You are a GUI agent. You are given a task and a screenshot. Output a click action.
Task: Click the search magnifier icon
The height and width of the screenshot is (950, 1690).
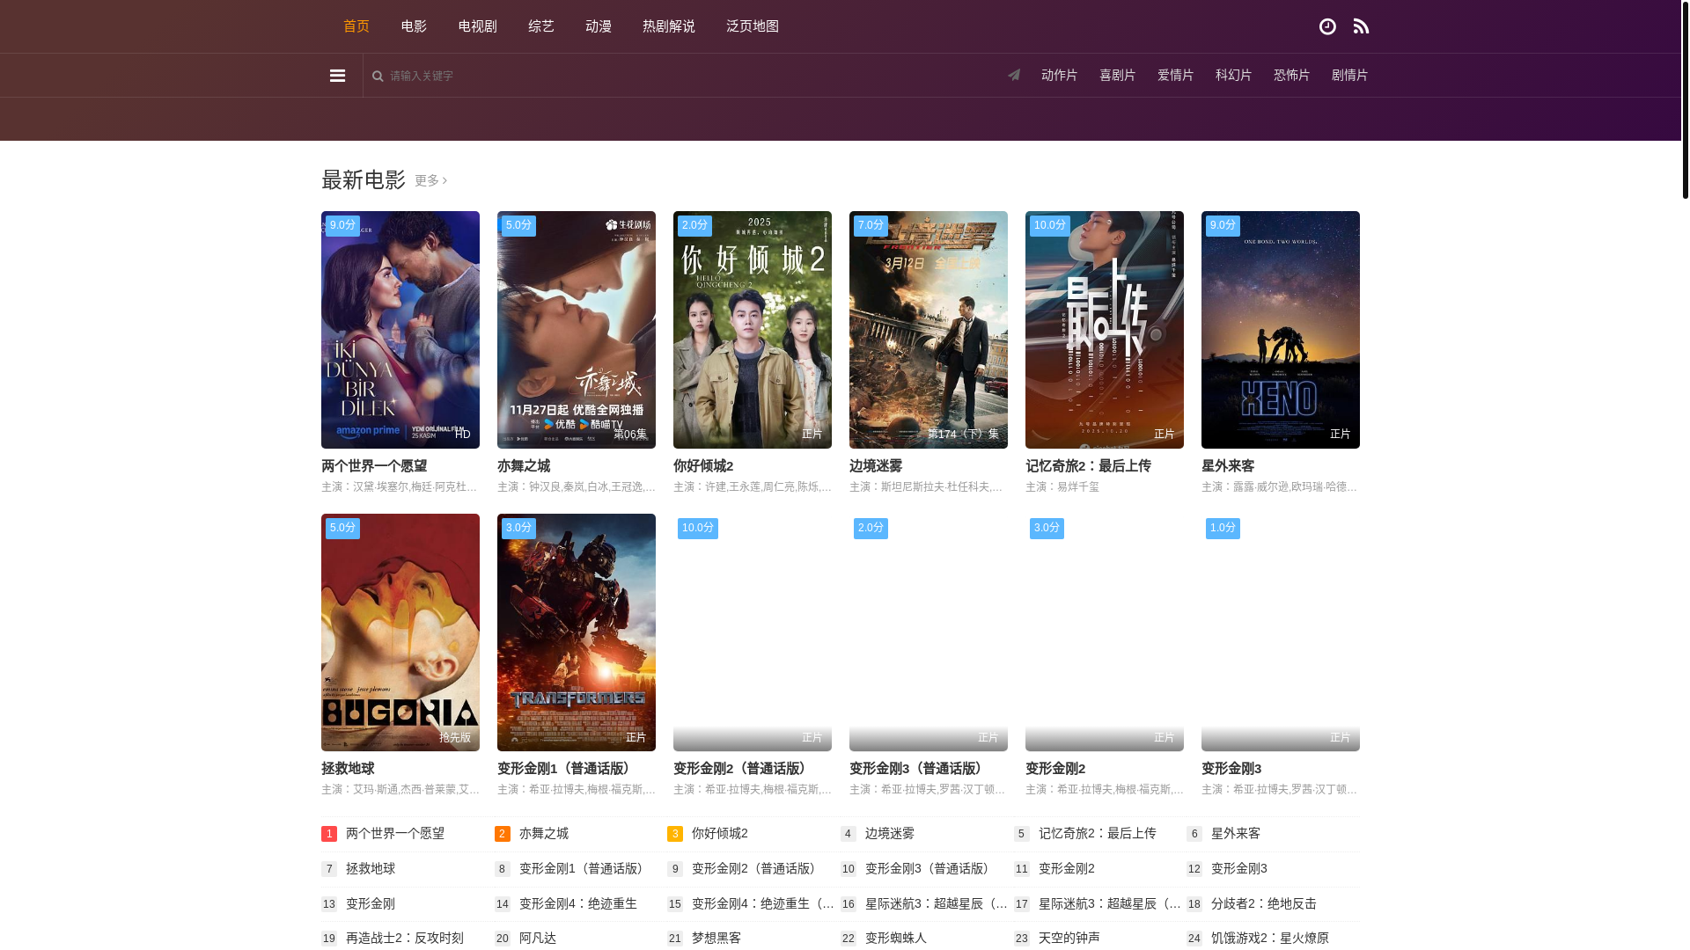coord(378,76)
